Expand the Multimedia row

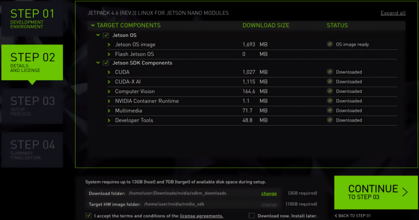pos(109,110)
